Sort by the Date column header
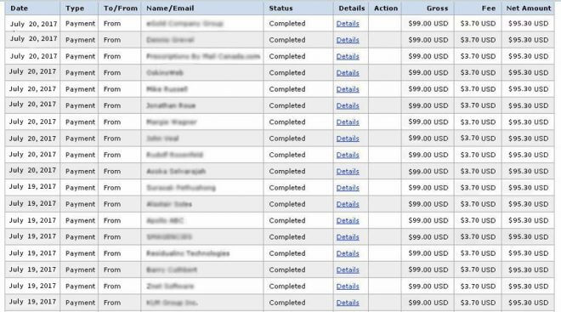Viewport: 561px width, 312px height. (x=19, y=8)
